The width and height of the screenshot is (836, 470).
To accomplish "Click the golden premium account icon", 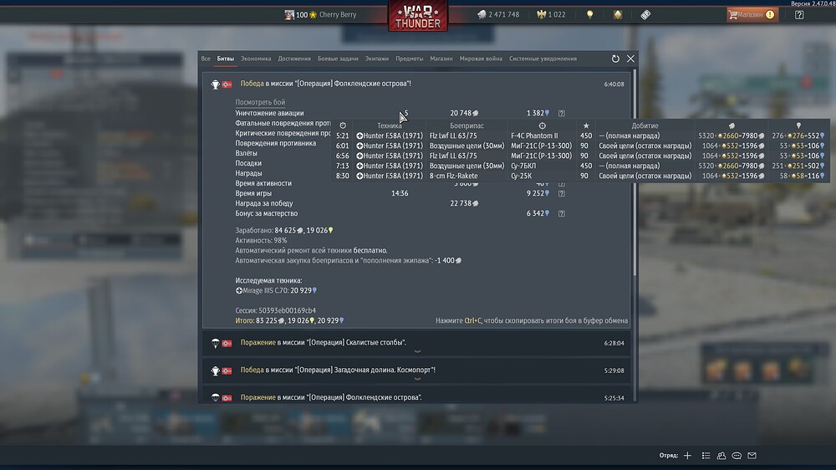I will click(x=618, y=15).
